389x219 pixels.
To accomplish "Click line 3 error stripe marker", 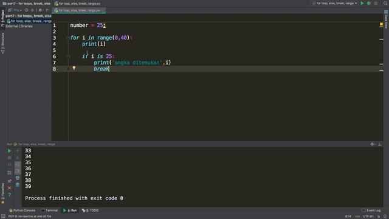I will (381, 39).
